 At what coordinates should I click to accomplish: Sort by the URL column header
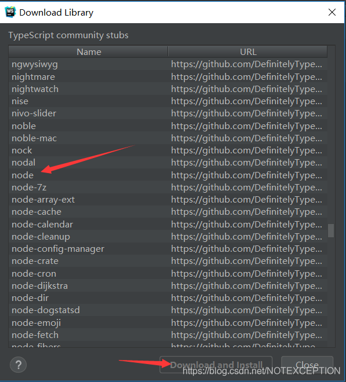point(248,52)
